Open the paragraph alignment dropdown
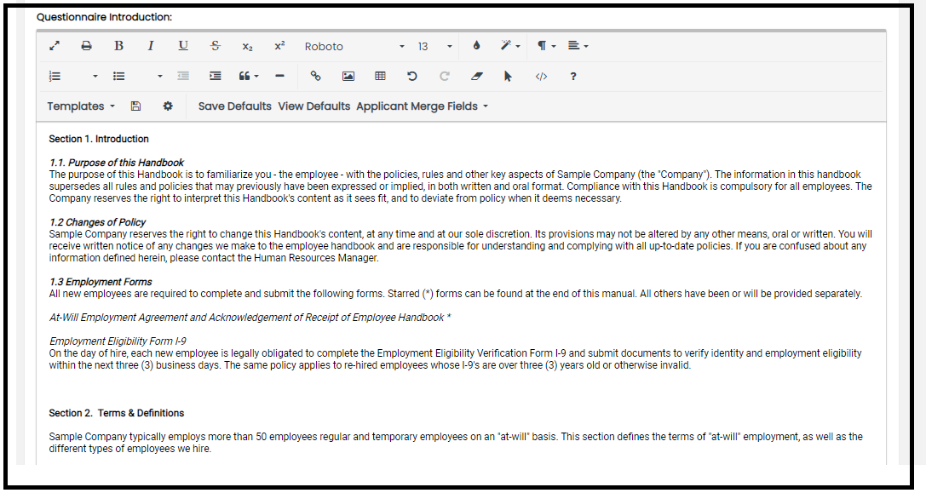Viewport: 926px width, 493px height. coord(578,46)
